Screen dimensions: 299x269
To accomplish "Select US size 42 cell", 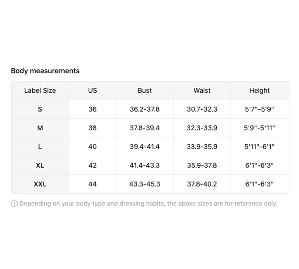I will (x=92, y=165).
